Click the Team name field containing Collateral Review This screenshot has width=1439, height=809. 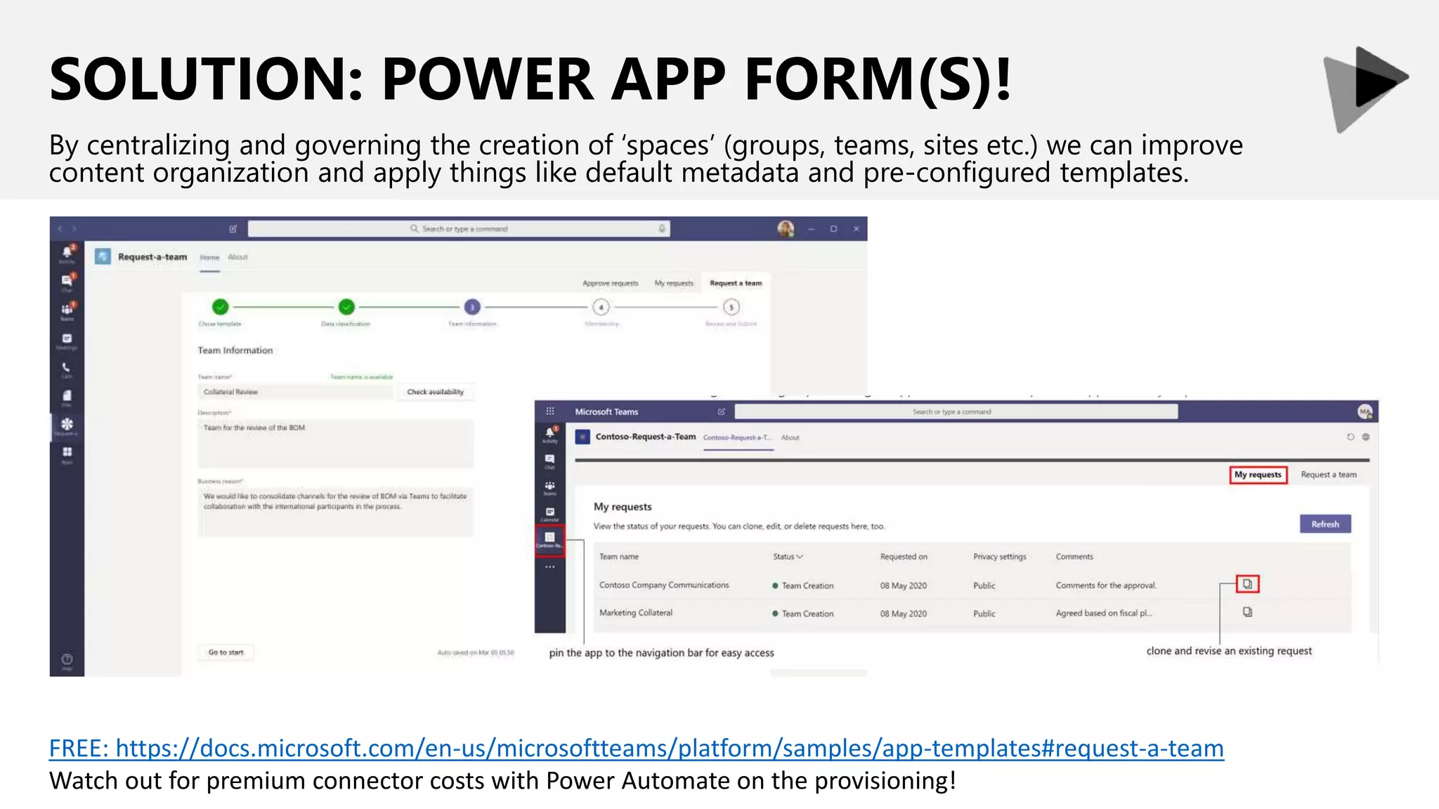[296, 392]
